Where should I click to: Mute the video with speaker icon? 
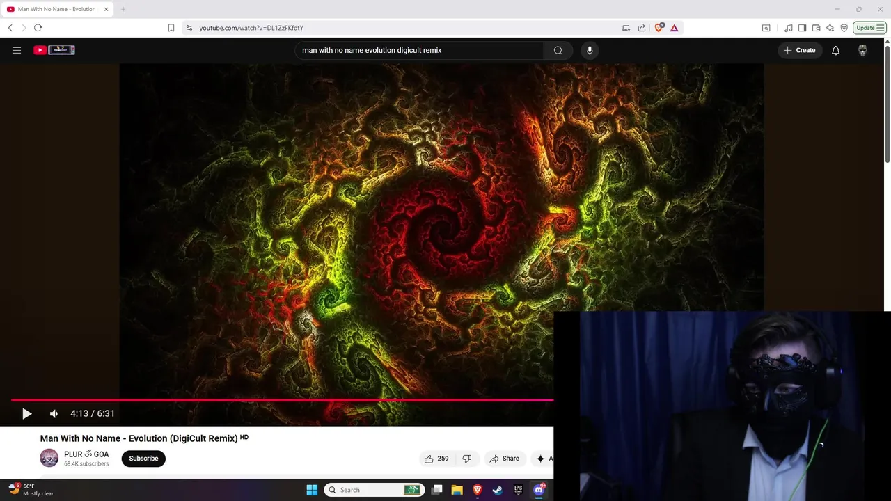point(54,414)
